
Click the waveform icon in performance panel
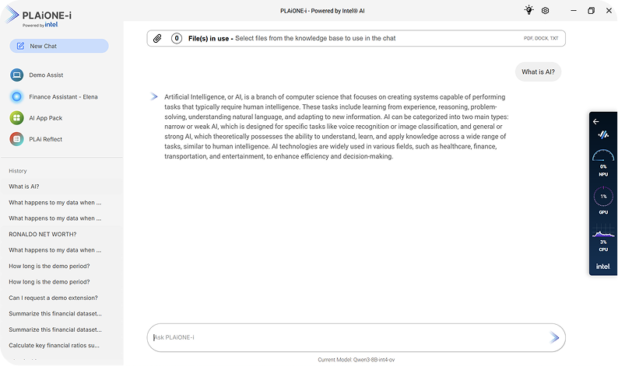[603, 134]
